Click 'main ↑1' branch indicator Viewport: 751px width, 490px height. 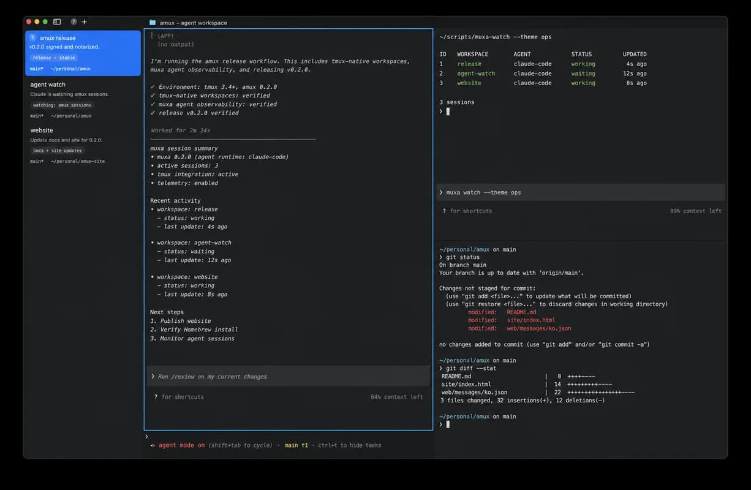296,445
